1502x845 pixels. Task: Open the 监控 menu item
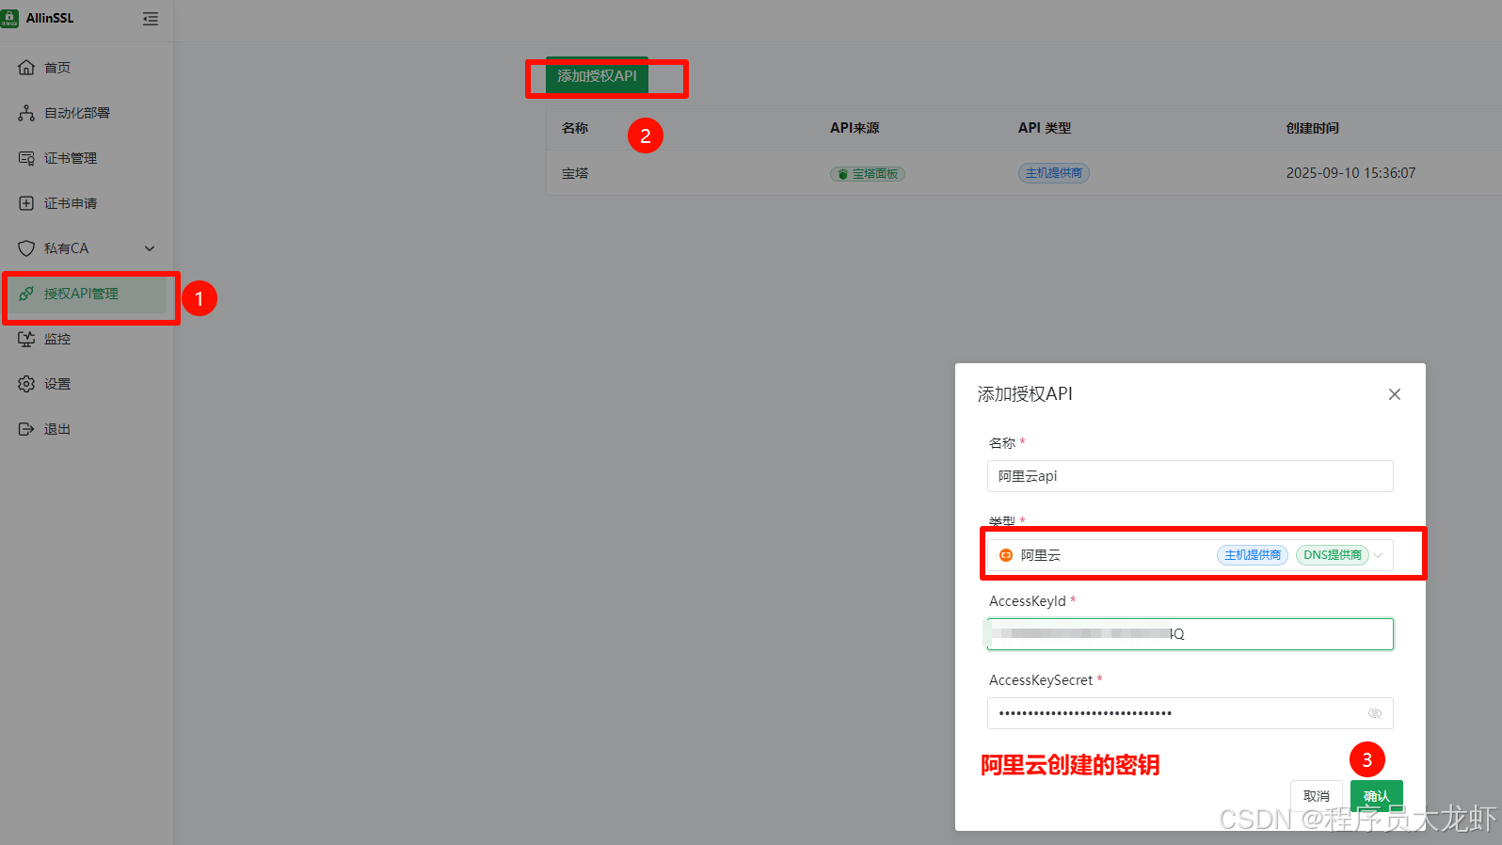pos(87,339)
